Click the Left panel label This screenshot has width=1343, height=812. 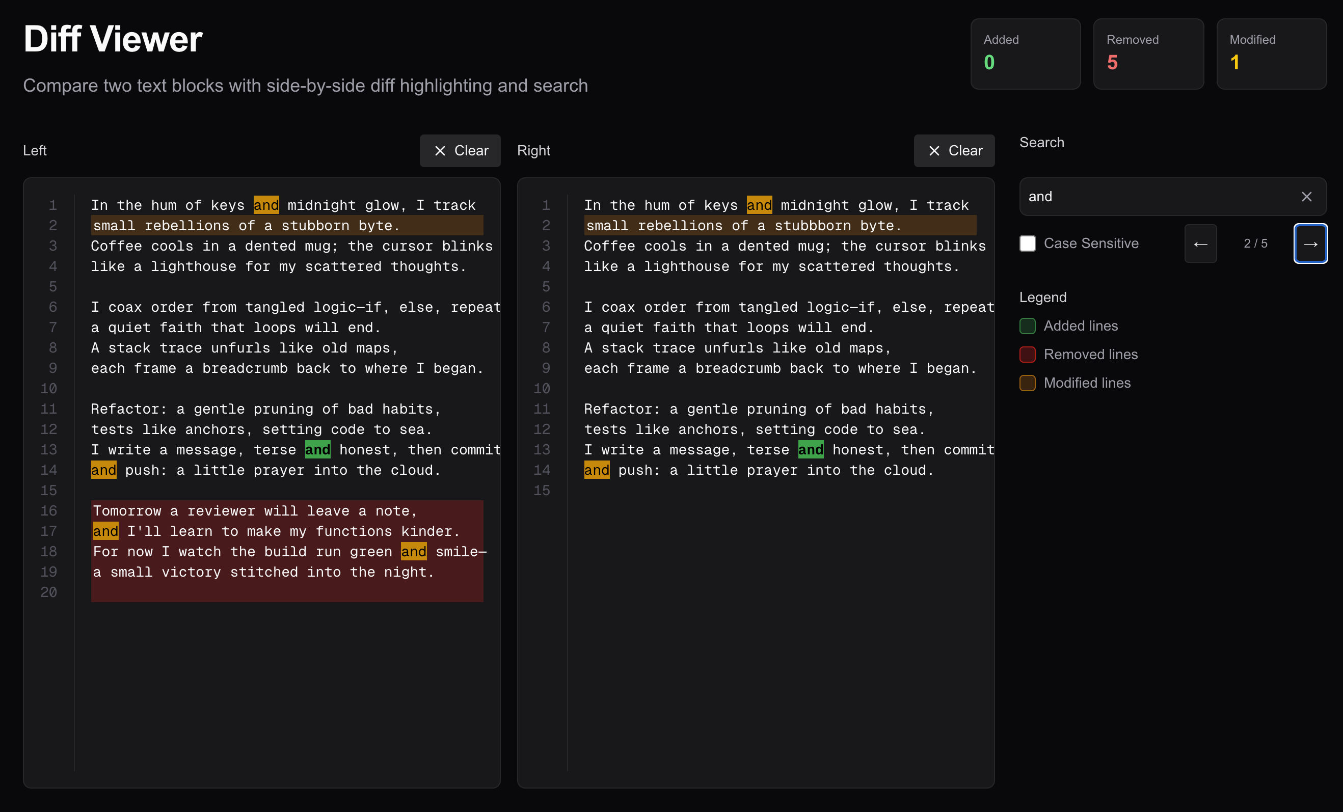point(34,150)
